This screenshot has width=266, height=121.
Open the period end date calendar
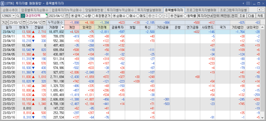(x=44, y=22)
